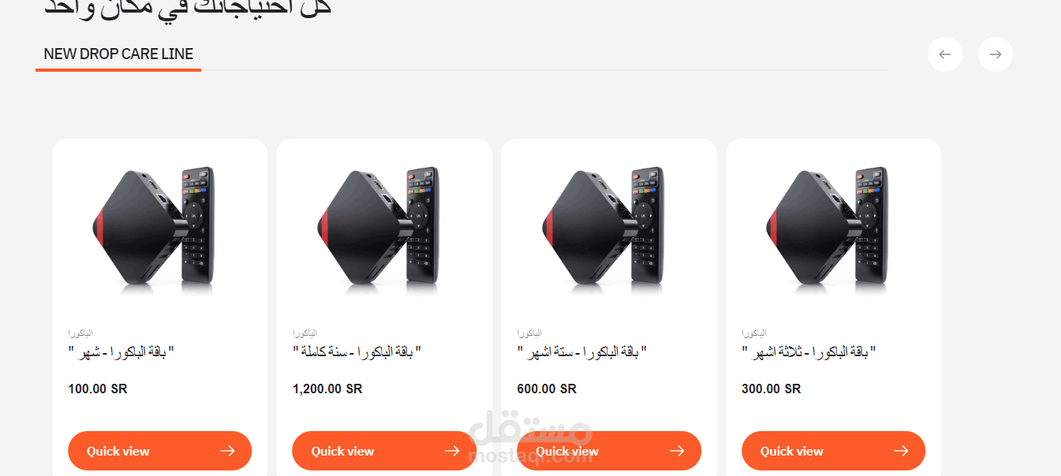Viewport: 1061px width, 476px height.
Task: Click arrow icon on fourth Quick view button
Action: click(901, 451)
